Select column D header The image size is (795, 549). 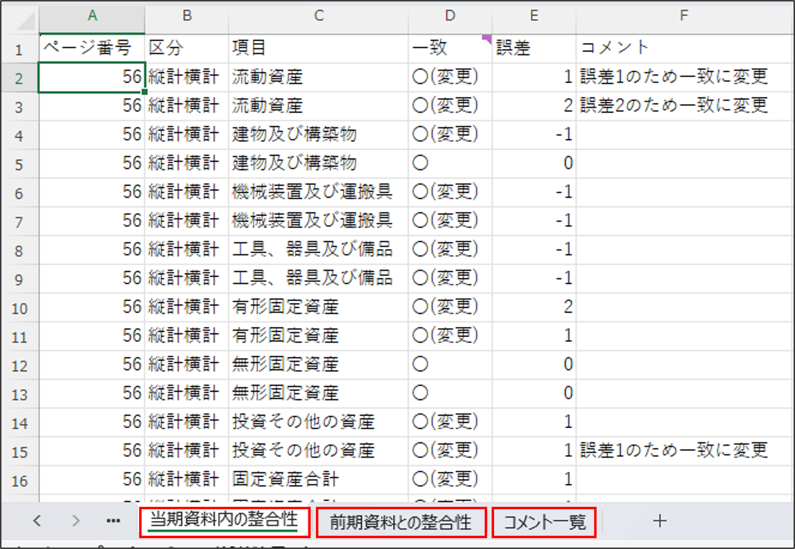click(x=450, y=16)
